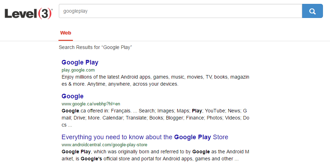The image size is (330, 166).
Task: Click the blue magnifier search button
Action: pos(312,11)
